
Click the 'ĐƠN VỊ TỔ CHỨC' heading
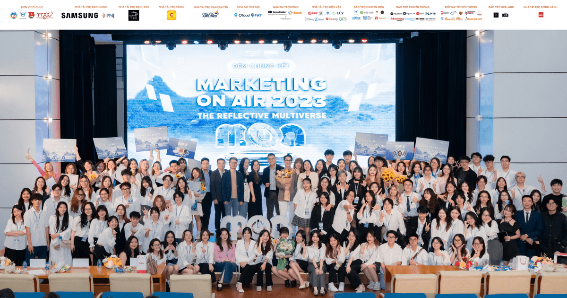point(32,7)
